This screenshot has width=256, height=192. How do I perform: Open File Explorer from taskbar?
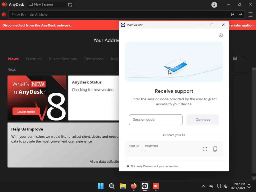[x=122, y=186]
